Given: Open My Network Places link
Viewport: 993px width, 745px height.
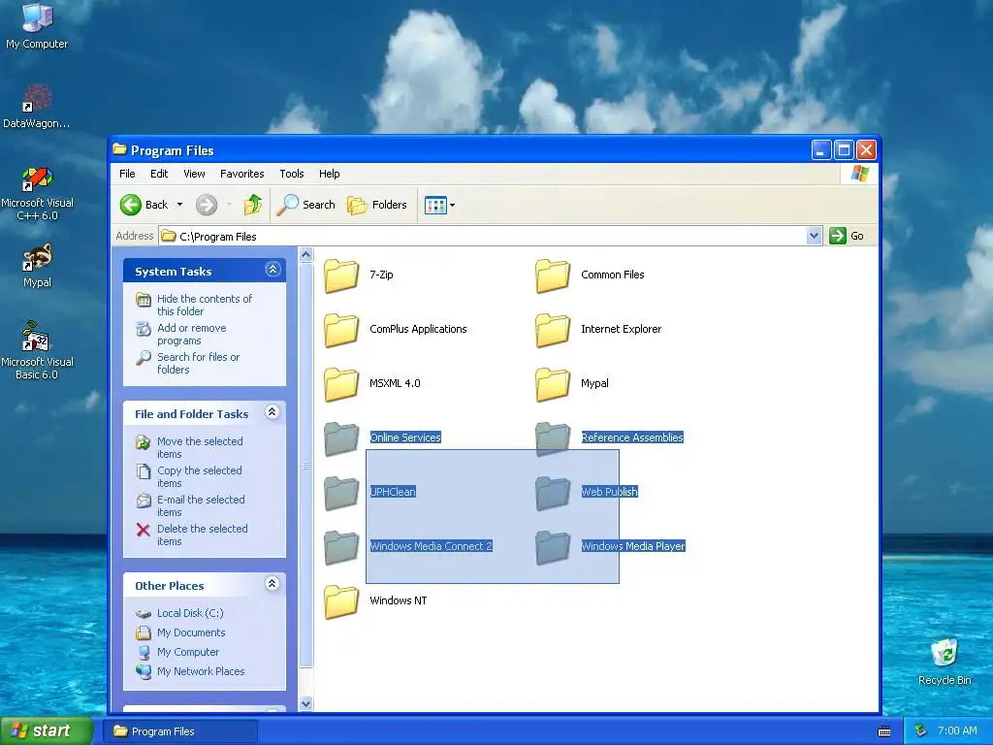Looking at the screenshot, I should coord(200,671).
